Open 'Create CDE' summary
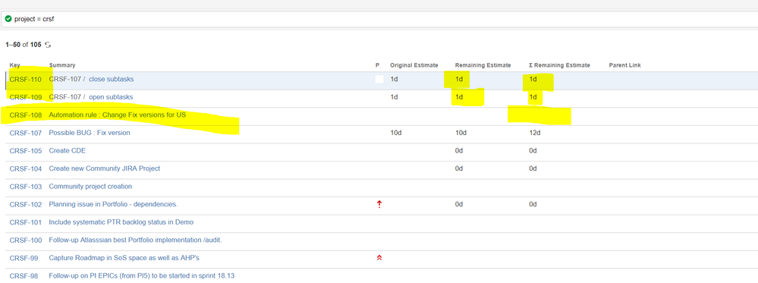 pos(68,150)
